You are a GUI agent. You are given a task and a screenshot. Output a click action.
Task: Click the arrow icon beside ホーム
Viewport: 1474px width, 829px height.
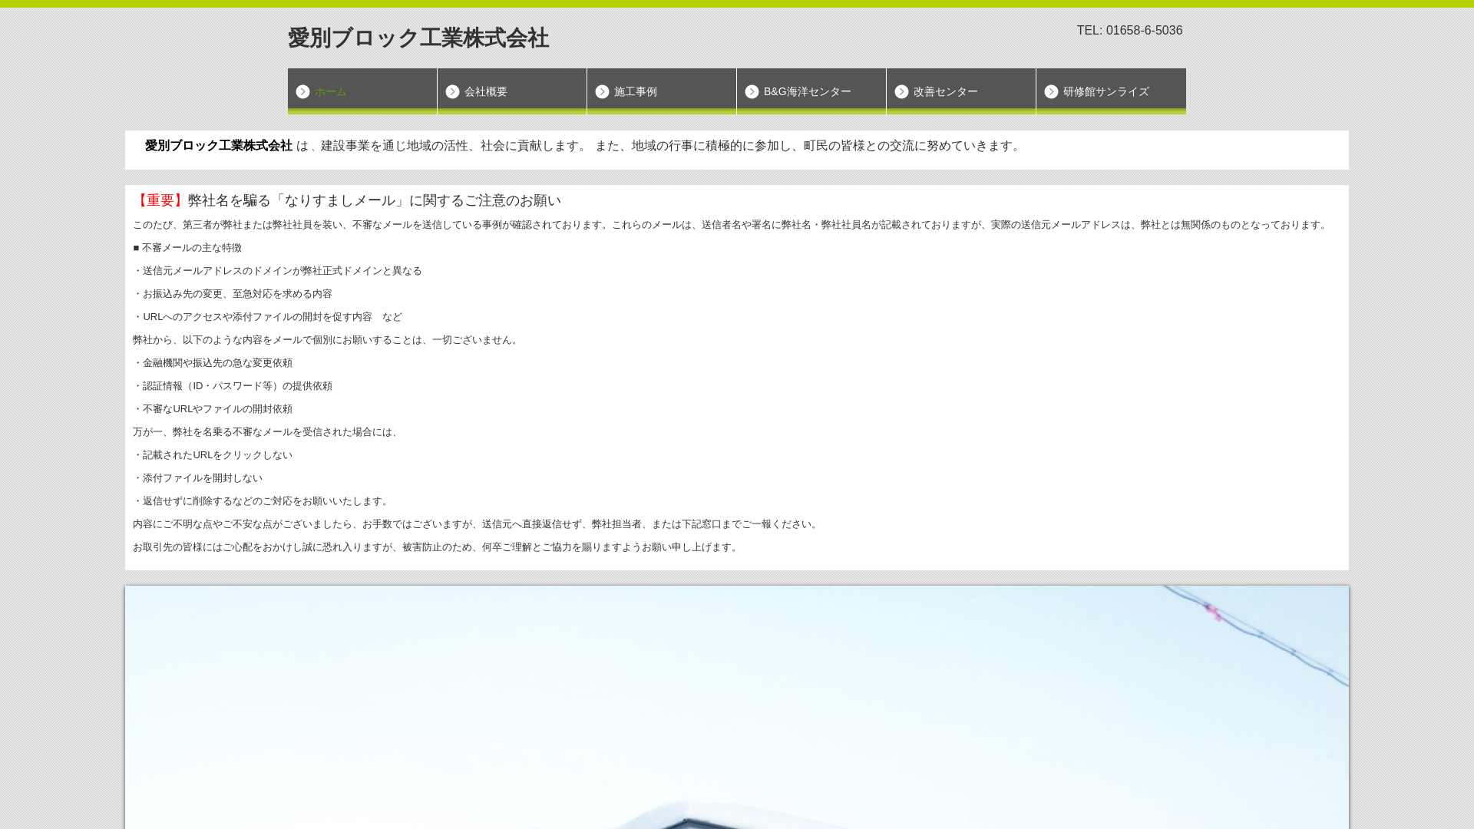[302, 92]
